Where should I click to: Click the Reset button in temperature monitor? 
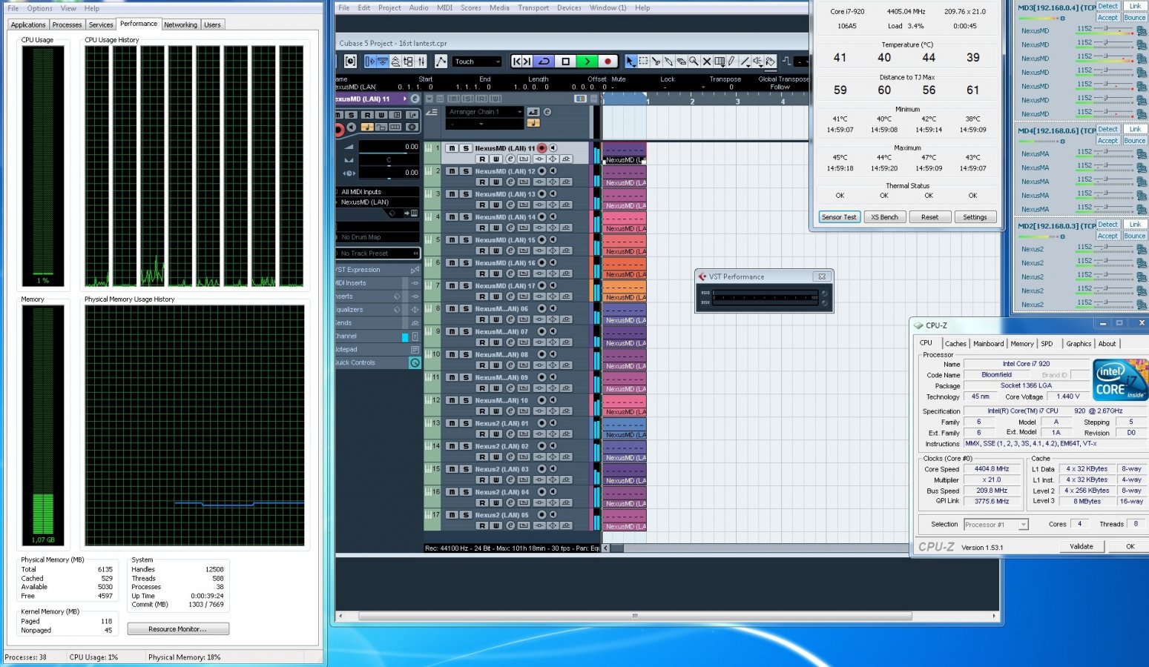929,217
